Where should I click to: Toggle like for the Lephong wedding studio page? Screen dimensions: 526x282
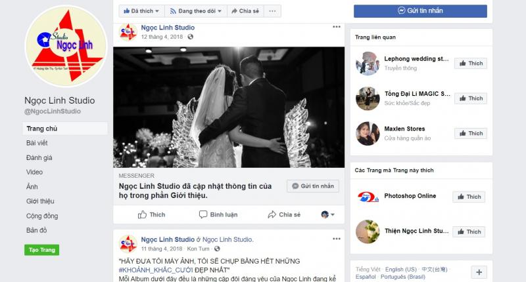[471, 63]
